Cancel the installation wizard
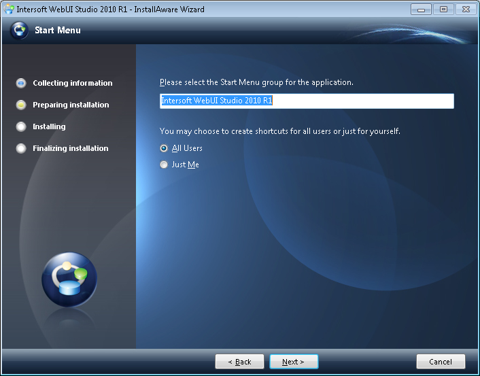 point(441,362)
